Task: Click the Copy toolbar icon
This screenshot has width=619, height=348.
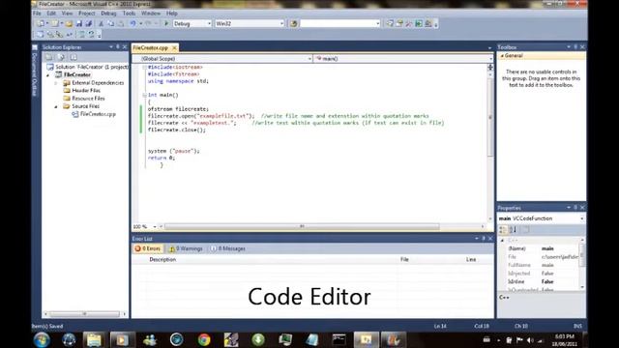Action: [111, 23]
